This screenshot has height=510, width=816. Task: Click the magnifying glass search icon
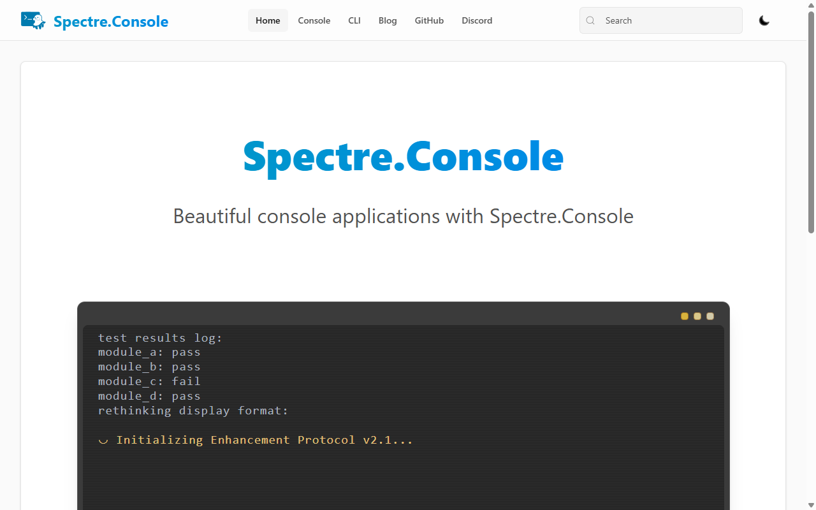click(590, 20)
